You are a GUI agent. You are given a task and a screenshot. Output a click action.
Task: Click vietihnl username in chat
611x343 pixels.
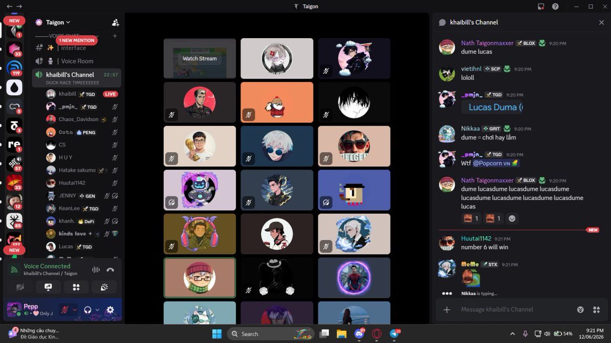coord(471,69)
